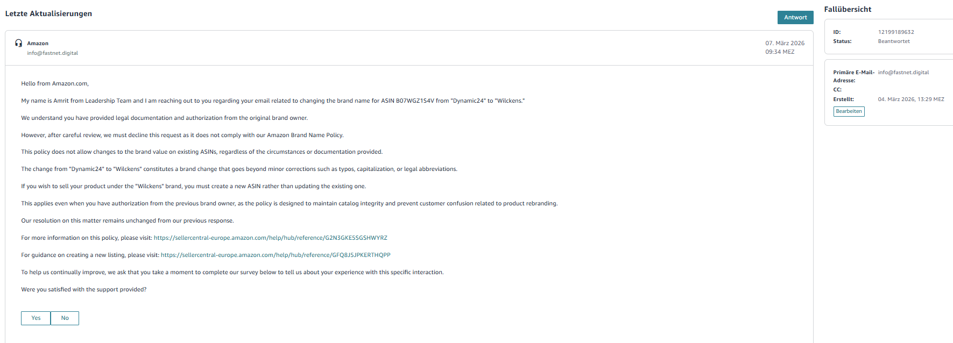Open the Bearbeiten edit button
This screenshot has width=953, height=343.
click(x=849, y=111)
